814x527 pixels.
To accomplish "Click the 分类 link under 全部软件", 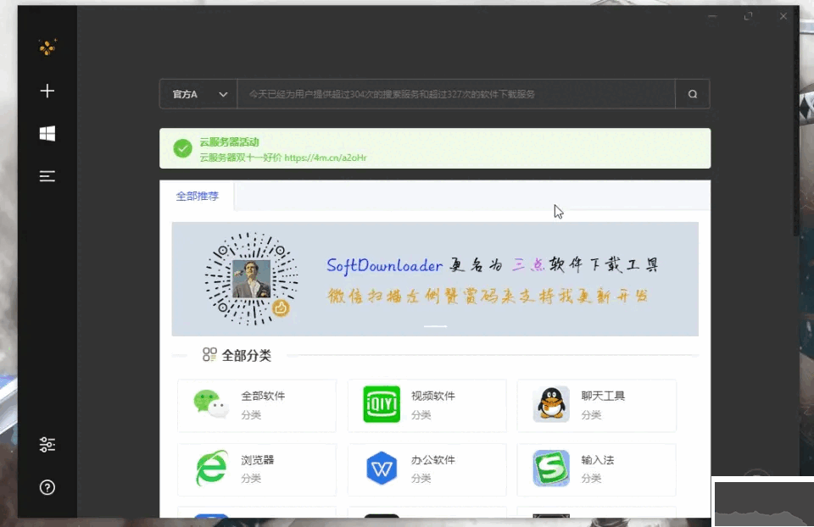I will tap(248, 415).
